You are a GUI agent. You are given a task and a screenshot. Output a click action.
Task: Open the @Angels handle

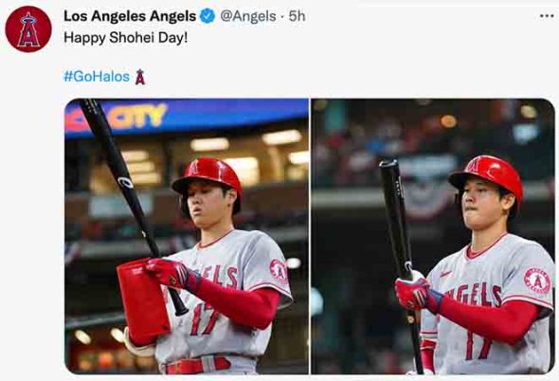pos(248,16)
